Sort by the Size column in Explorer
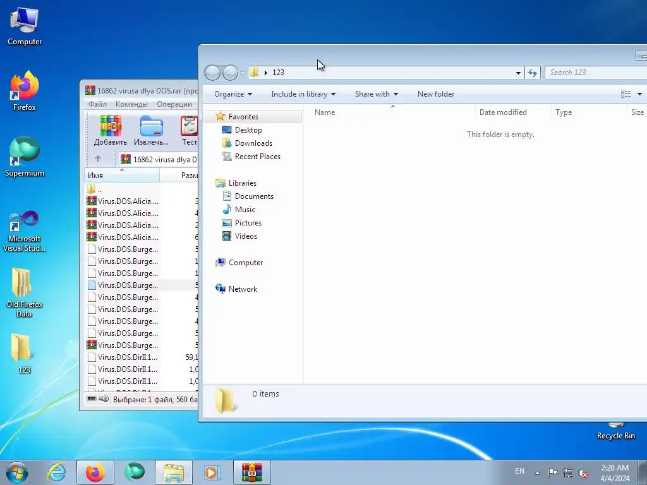 [637, 112]
